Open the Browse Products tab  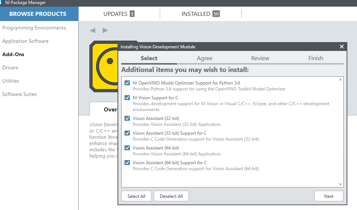click(39, 14)
